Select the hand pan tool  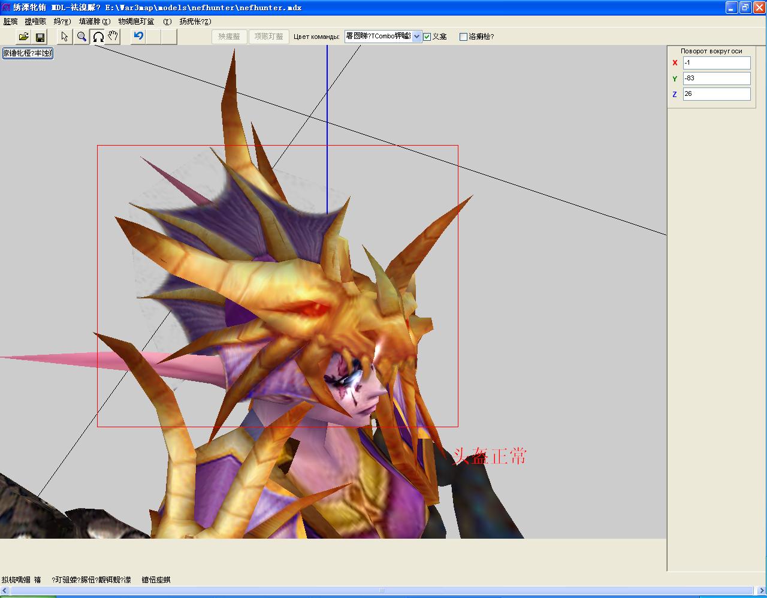click(113, 37)
